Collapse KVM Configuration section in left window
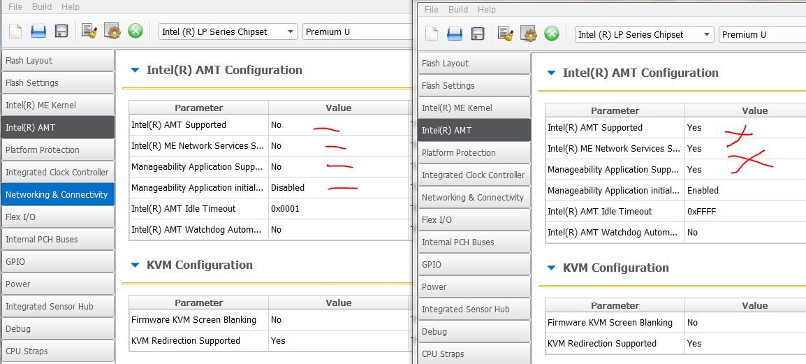This screenshot has width=806, height=364. pos(135,265)
